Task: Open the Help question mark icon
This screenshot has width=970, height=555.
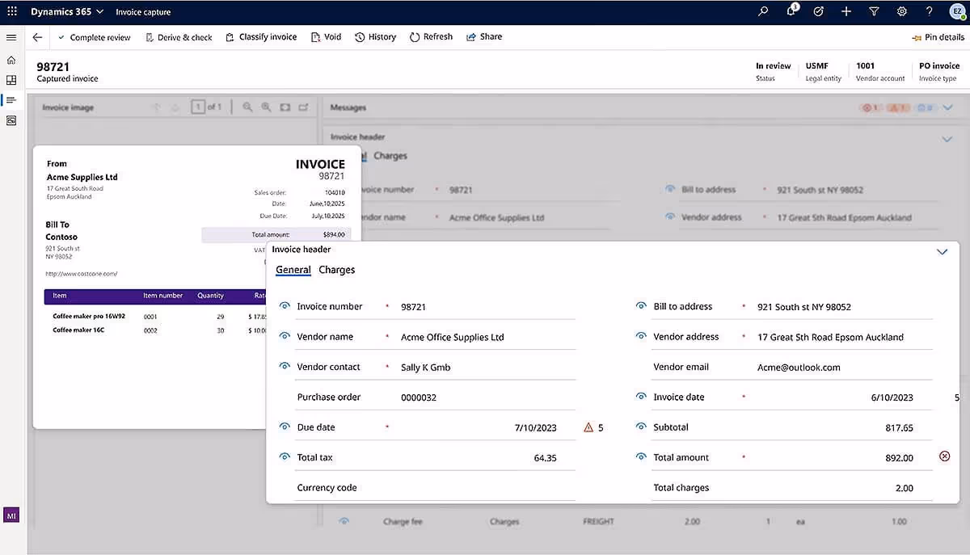Action: point(928,11)
